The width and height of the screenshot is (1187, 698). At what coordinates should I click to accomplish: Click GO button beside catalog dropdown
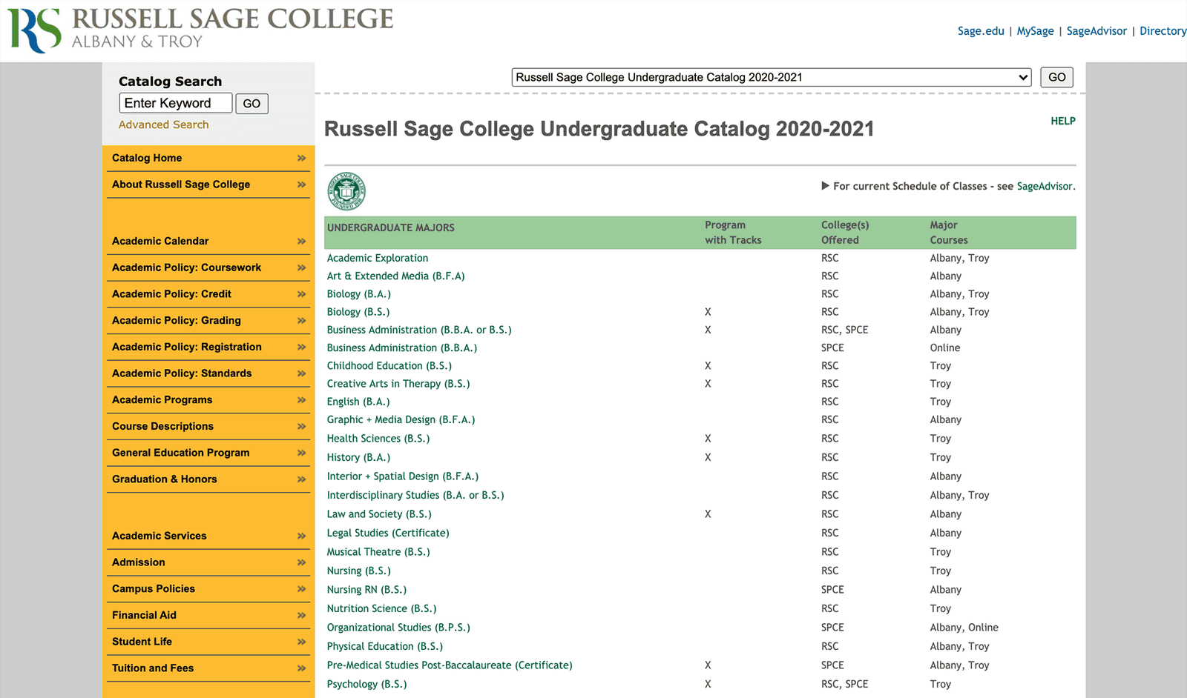pos(1056,77)
